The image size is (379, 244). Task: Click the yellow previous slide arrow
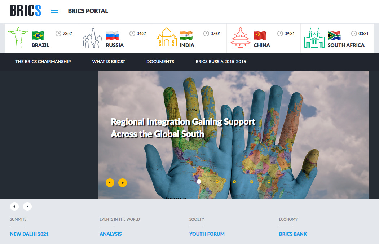click(x=110, y=183)
